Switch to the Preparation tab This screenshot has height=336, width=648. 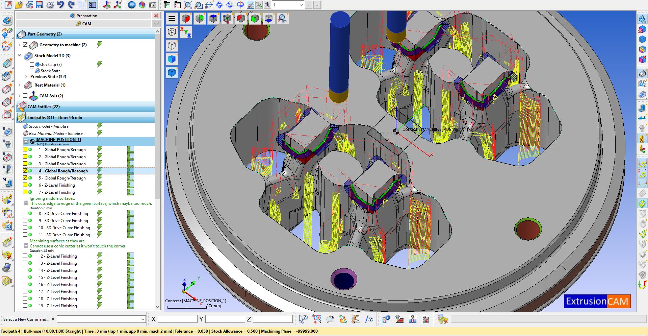pos(83,16)
